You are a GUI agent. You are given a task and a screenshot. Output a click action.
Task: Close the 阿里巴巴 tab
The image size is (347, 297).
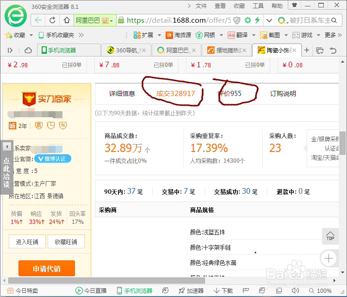[194, 51]
